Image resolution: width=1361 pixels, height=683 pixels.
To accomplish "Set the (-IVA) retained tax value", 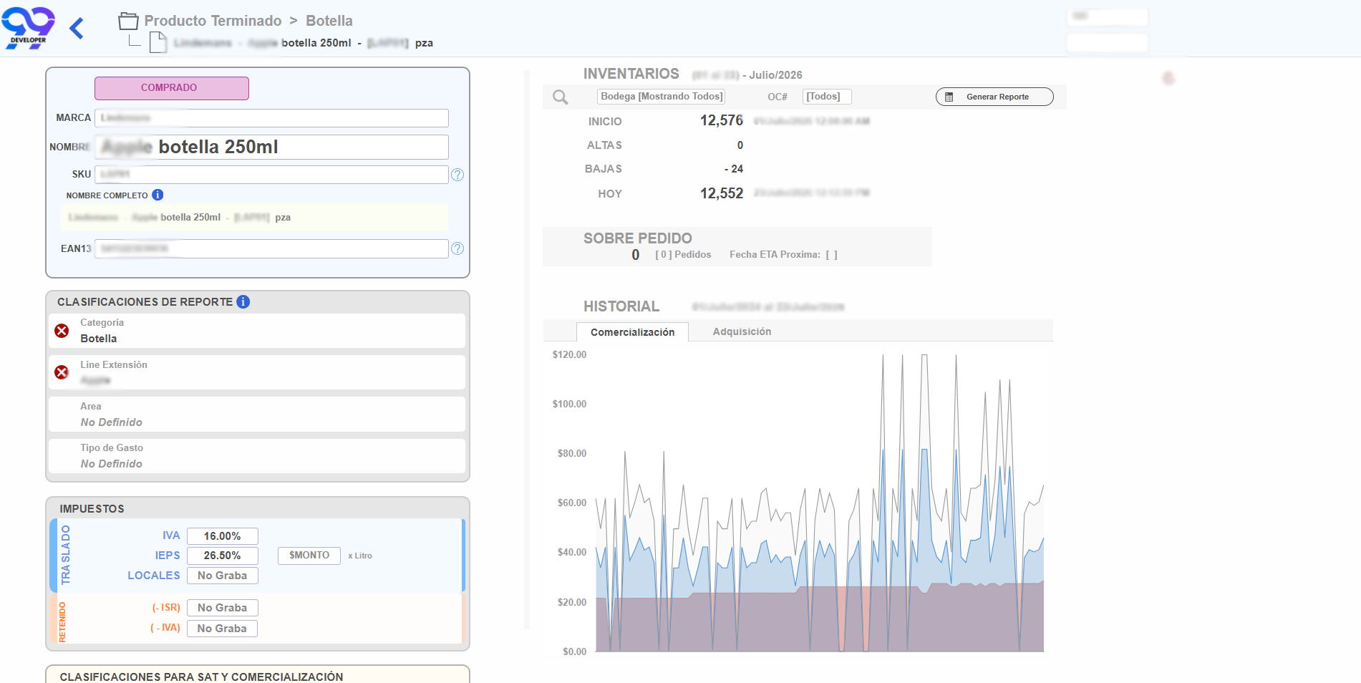I will (x=222, y=629).
